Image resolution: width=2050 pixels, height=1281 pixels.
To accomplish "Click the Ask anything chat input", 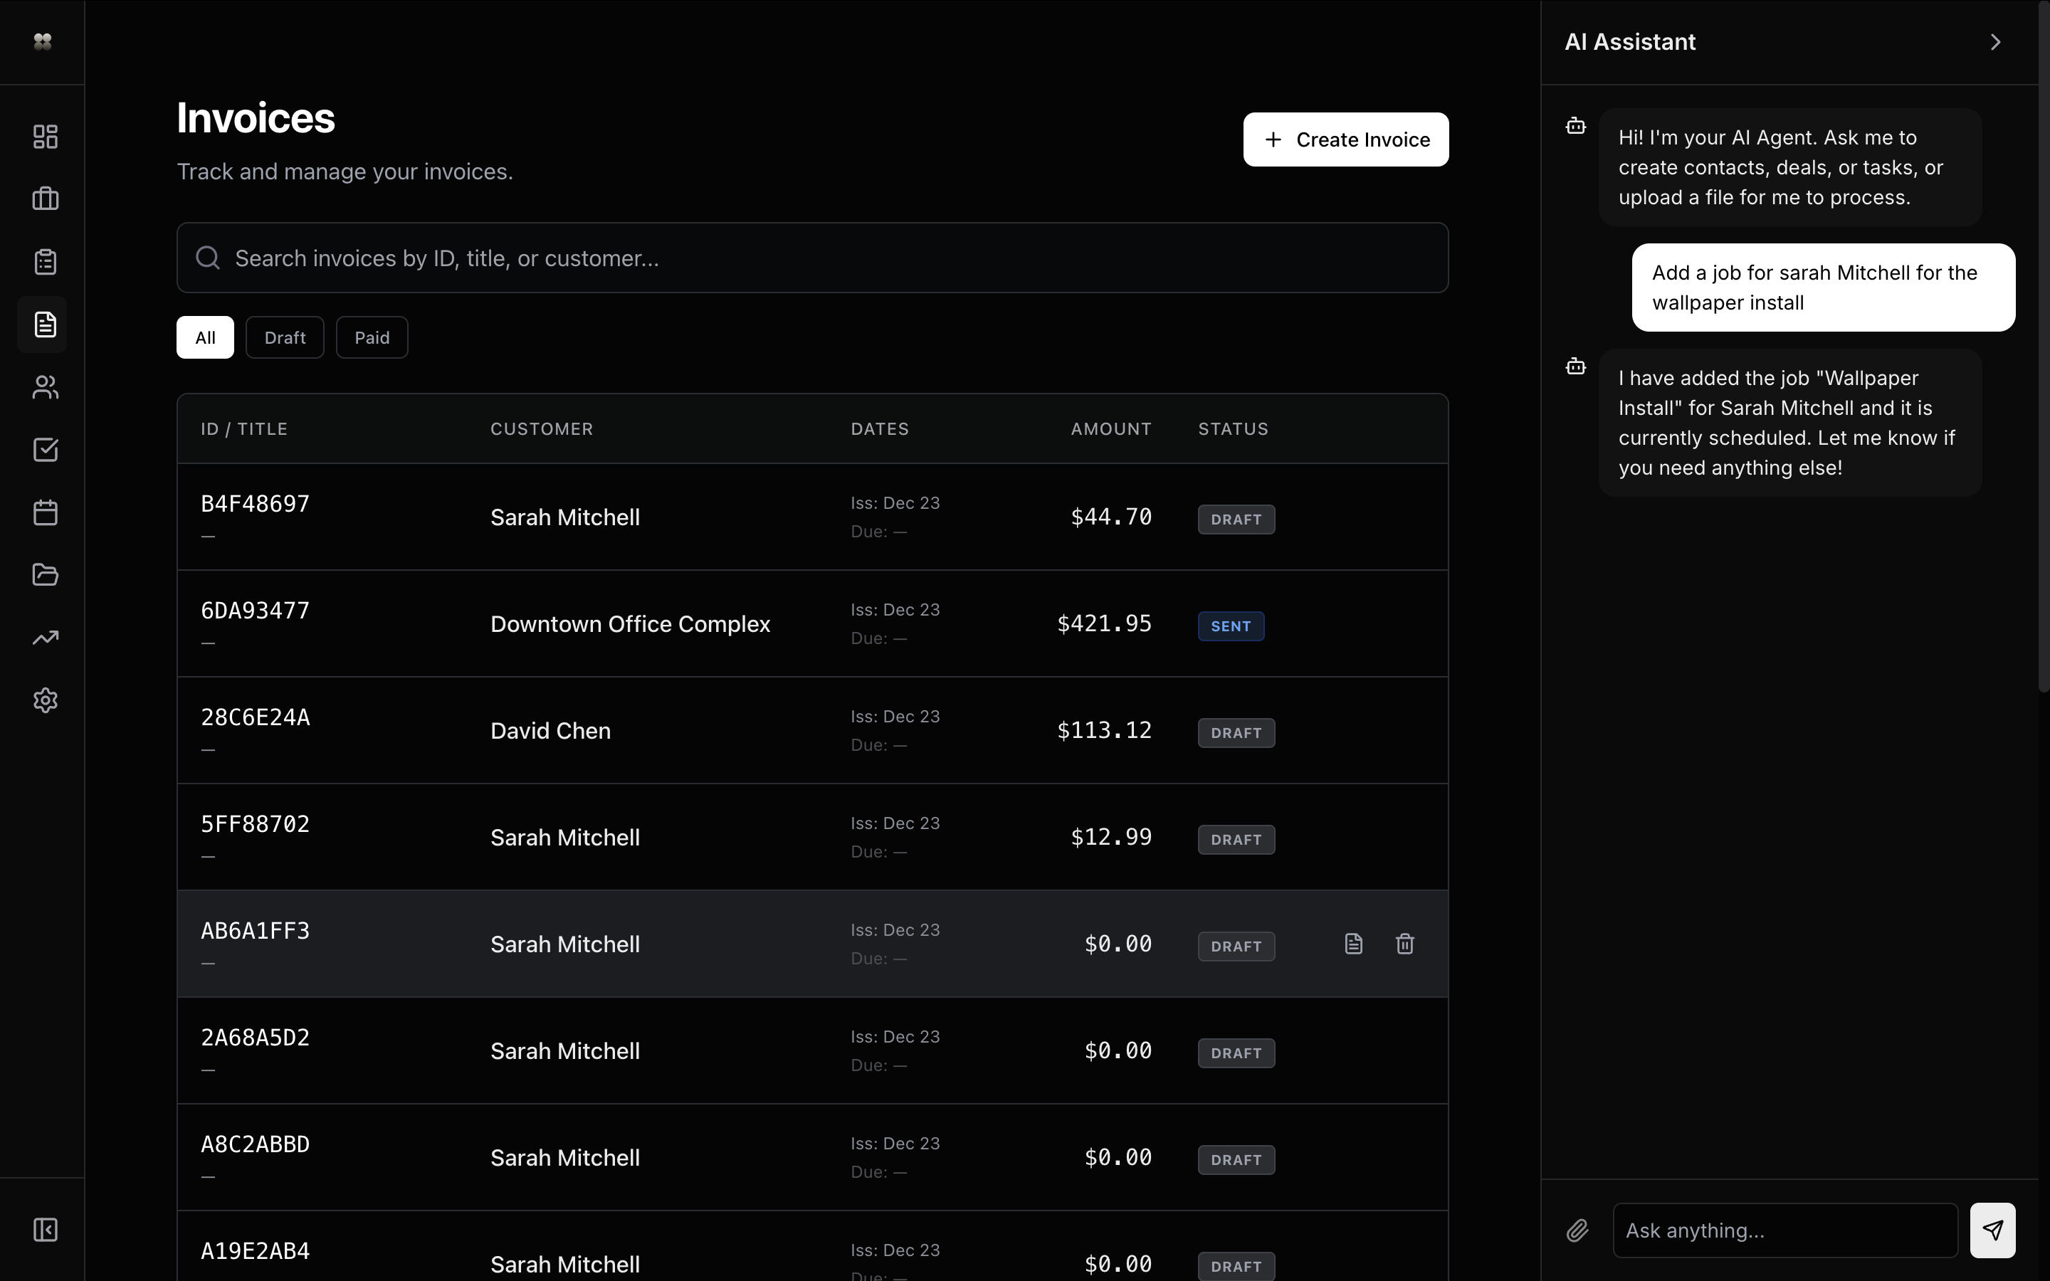I will pyautogui.click(x=1785, y=1230).
